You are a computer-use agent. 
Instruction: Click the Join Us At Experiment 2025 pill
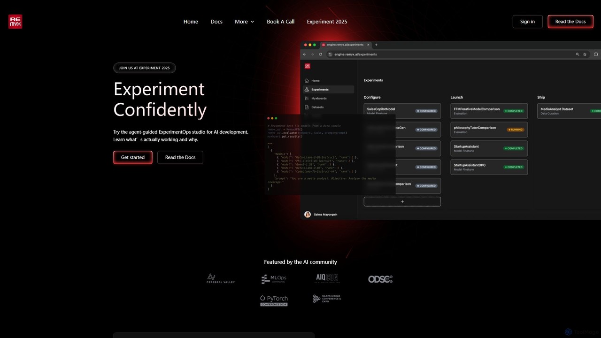click(144, 68)
